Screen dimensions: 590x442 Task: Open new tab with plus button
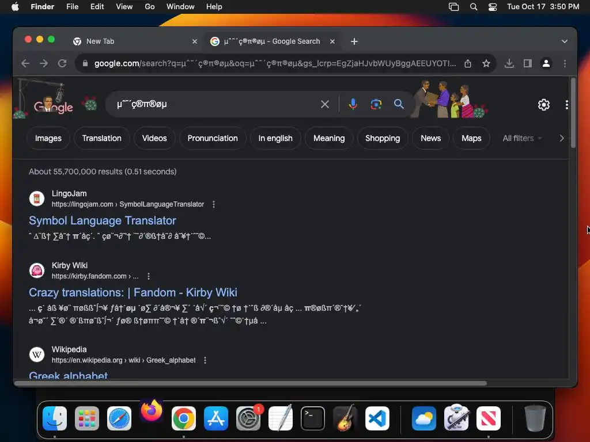pos(354,41)
